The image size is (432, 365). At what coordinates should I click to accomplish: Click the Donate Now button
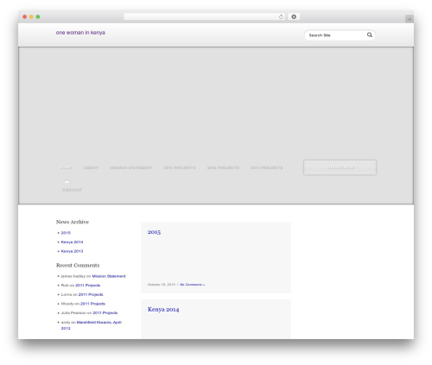pos(340,167)
